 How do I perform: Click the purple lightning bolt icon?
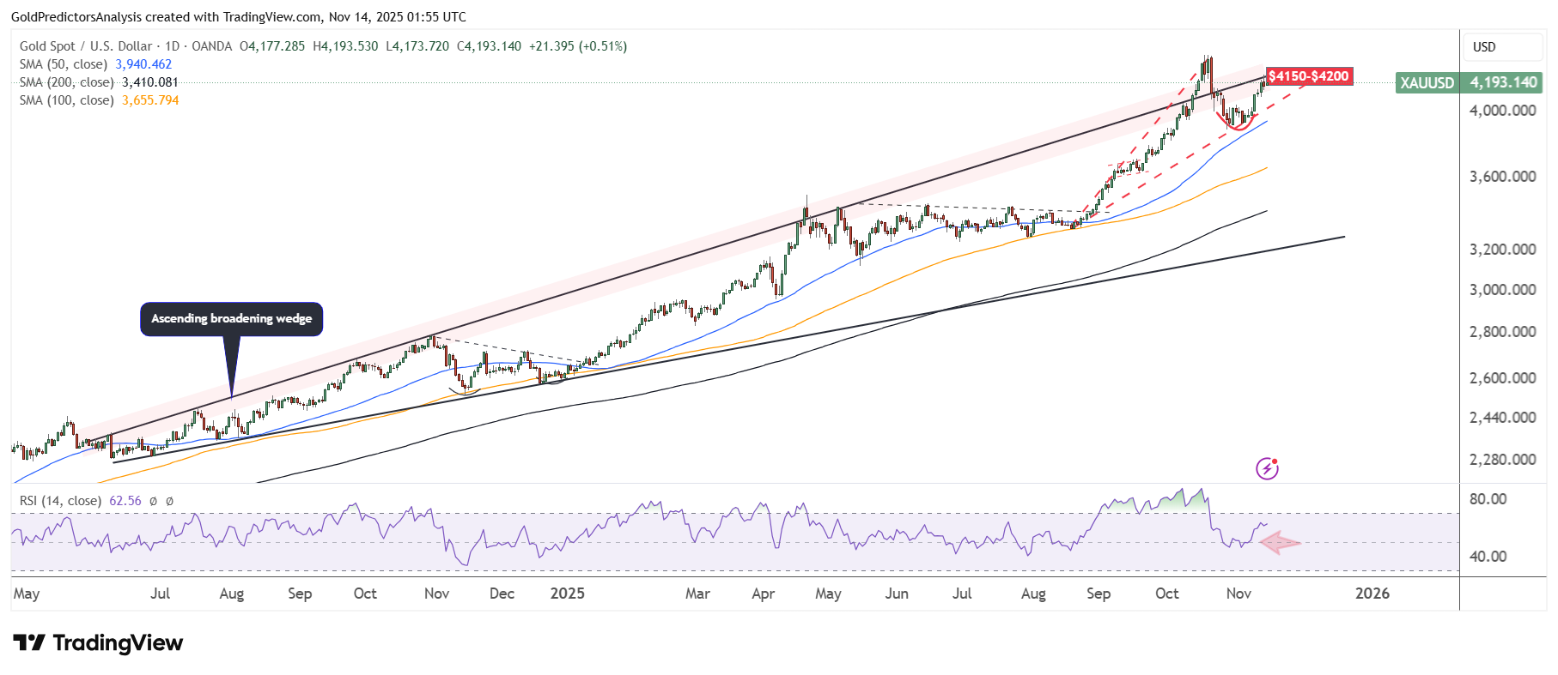tap(1267, 468)
